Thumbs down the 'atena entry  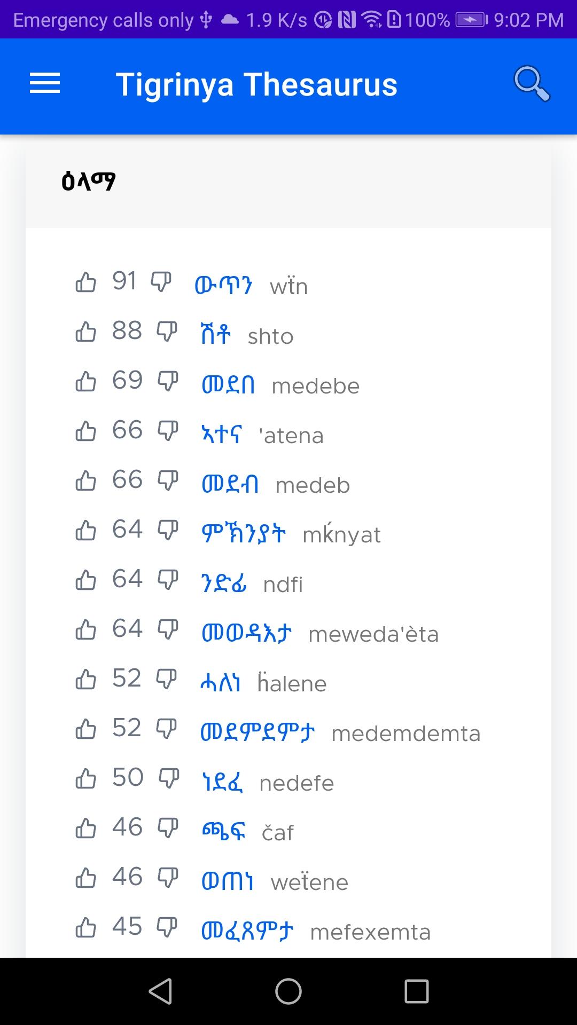pos(168,431)
